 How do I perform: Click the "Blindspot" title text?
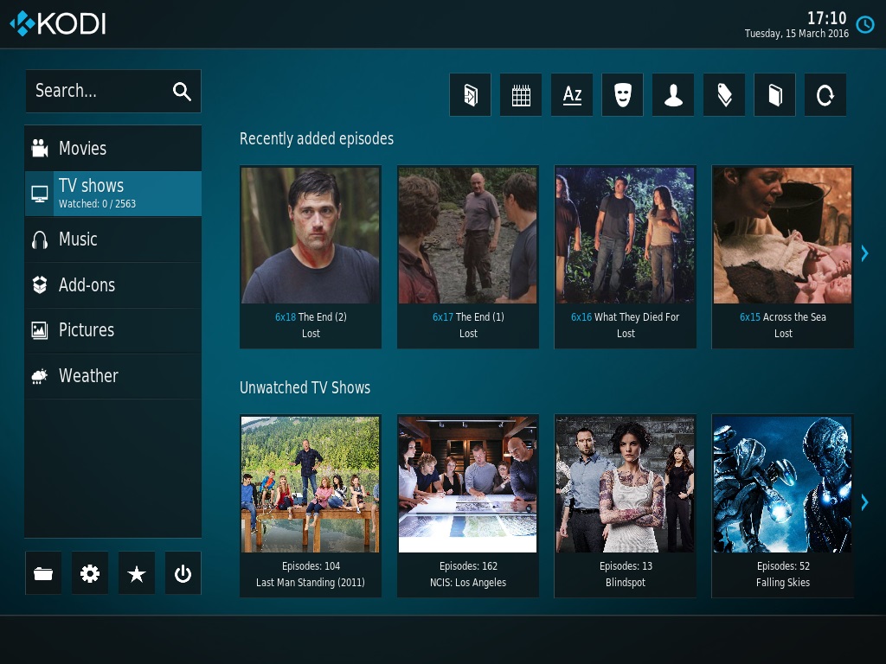click(626, 582)
